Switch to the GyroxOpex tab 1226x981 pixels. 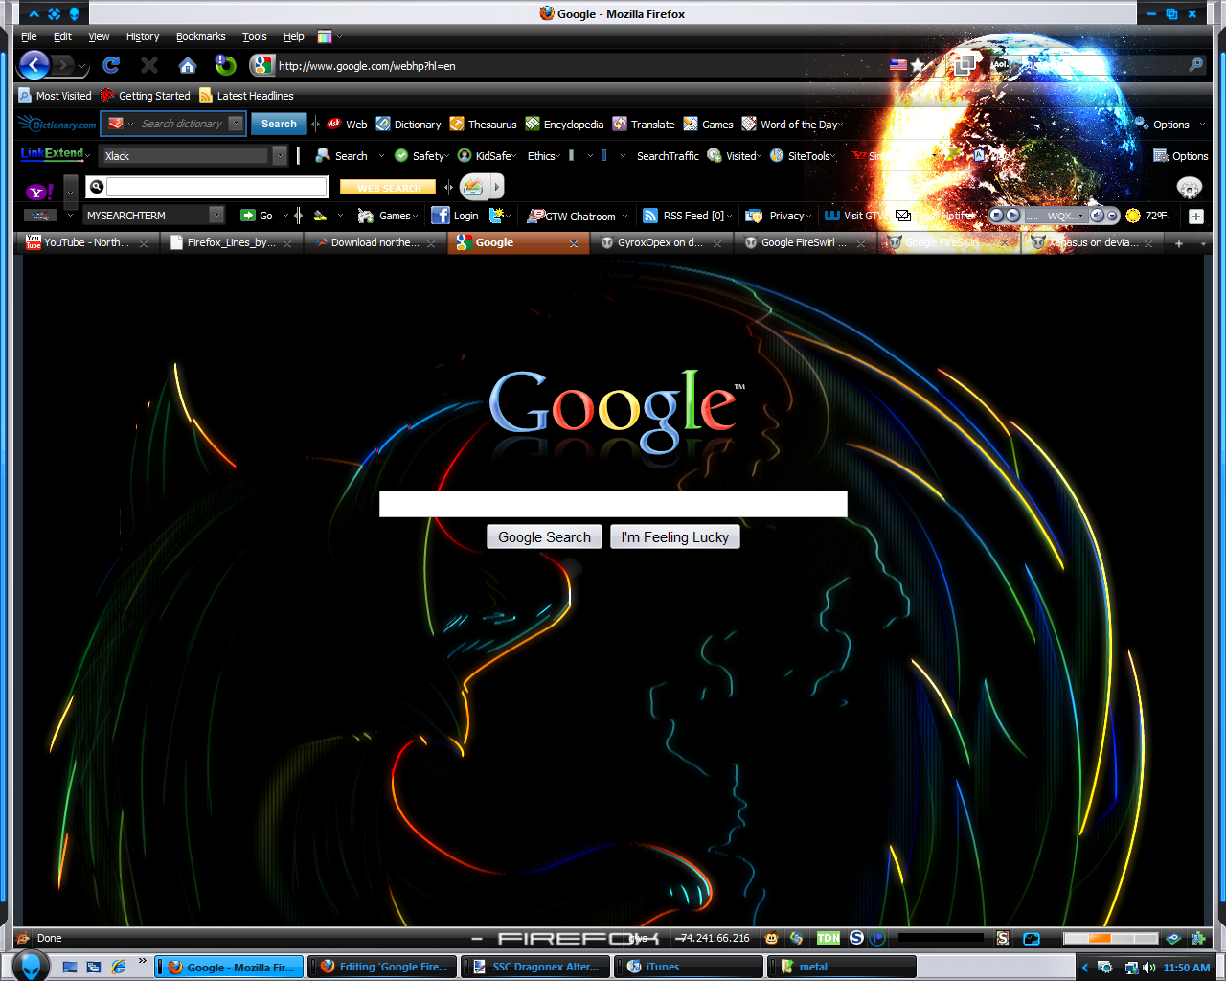coord(661,242)
